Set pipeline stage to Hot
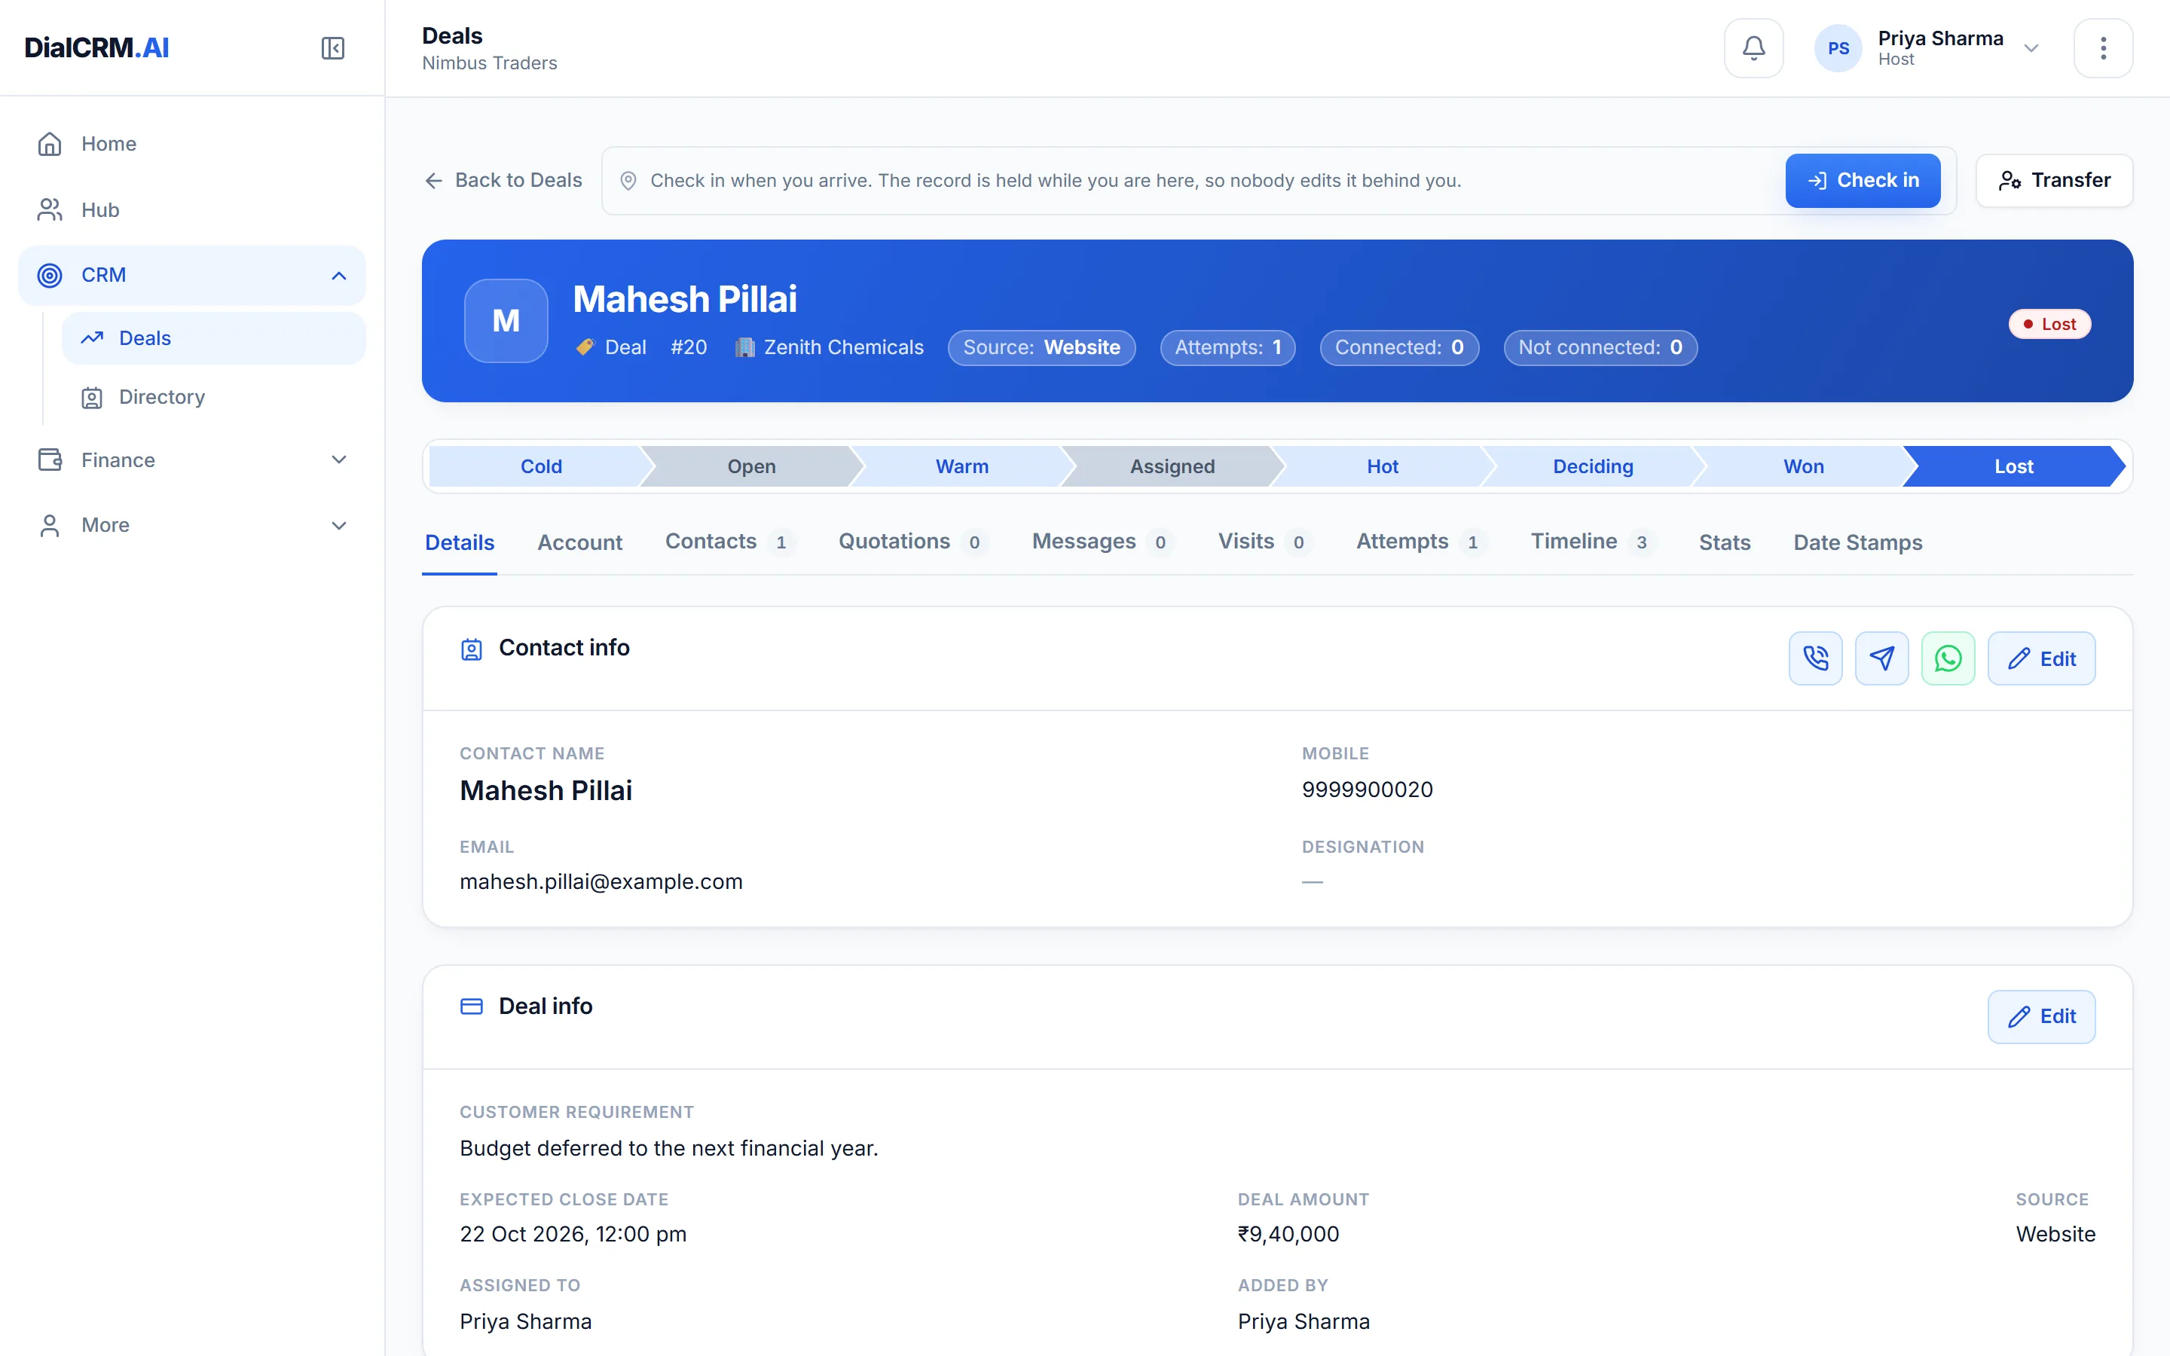The image size is (2170, 1356). pos(1382,466)
